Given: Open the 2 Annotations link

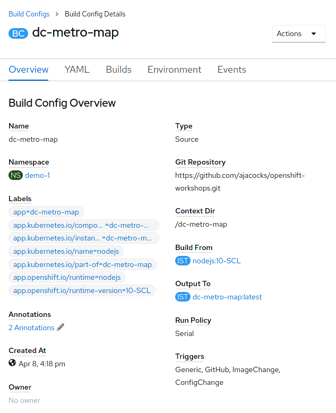Looking at the screenshot, I should [x=31, y=328].
